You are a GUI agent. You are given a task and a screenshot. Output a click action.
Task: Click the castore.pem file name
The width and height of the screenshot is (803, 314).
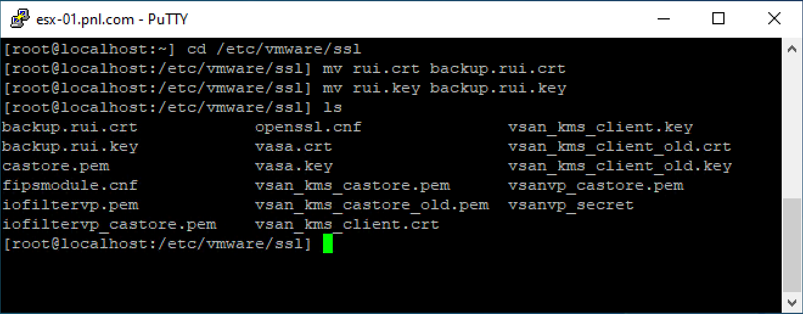[56, 166]
